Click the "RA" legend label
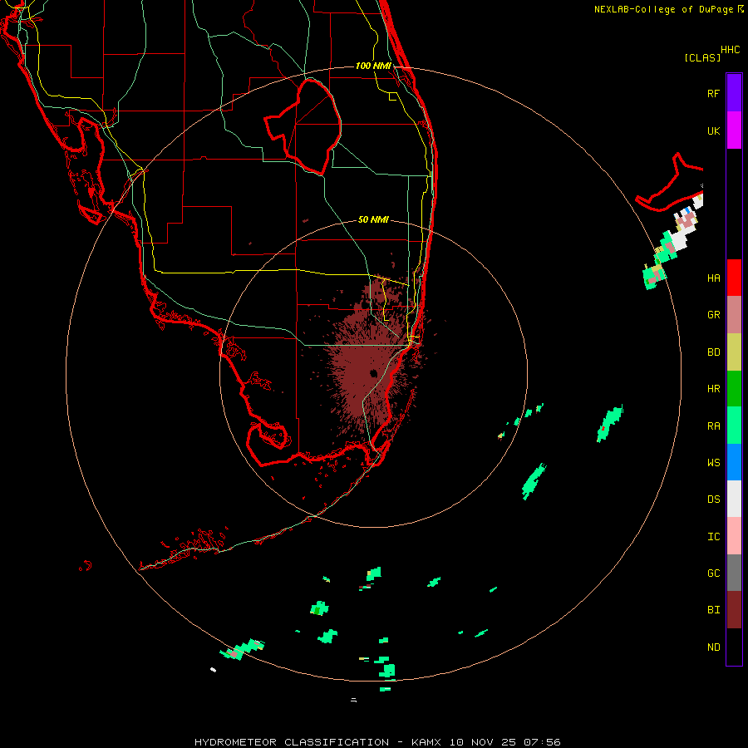Viewport: 748px width, 748px height. pos(713,426)
